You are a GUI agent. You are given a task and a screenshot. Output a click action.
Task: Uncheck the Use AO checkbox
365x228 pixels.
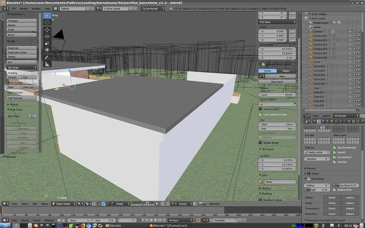tap(335, 152)
